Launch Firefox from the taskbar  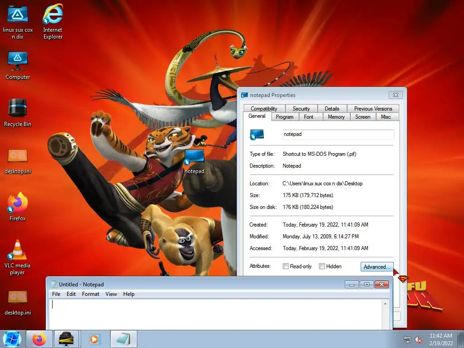tap(39, 339)
